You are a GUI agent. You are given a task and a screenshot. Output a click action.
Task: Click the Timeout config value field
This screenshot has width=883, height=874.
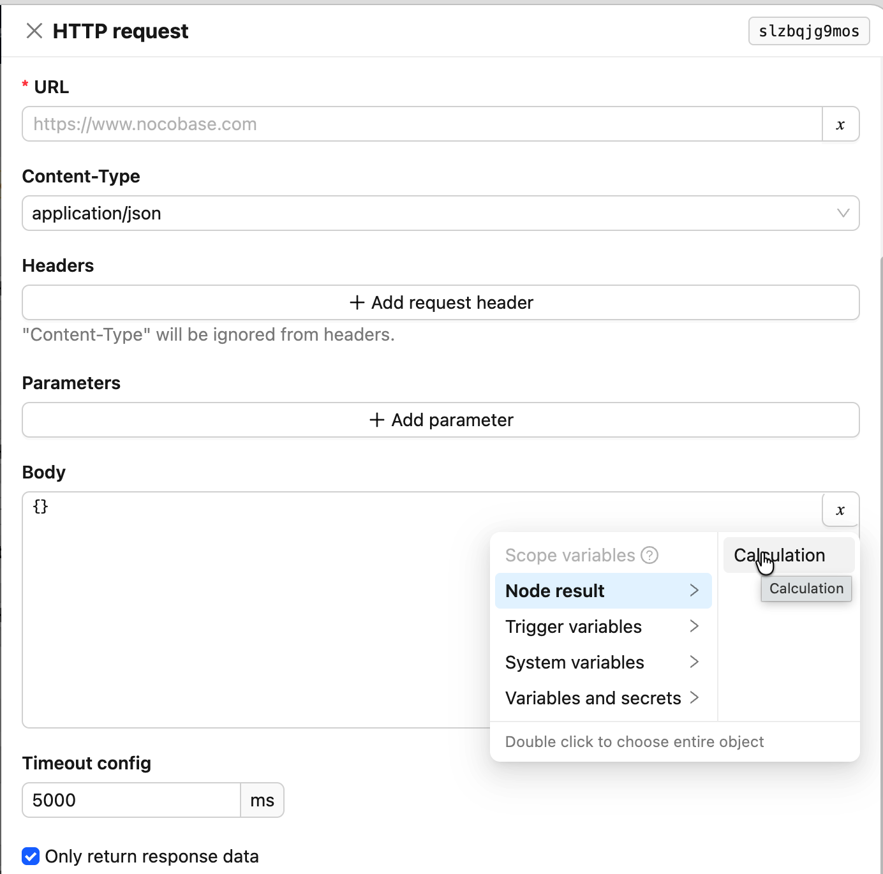tap(131, 800)
